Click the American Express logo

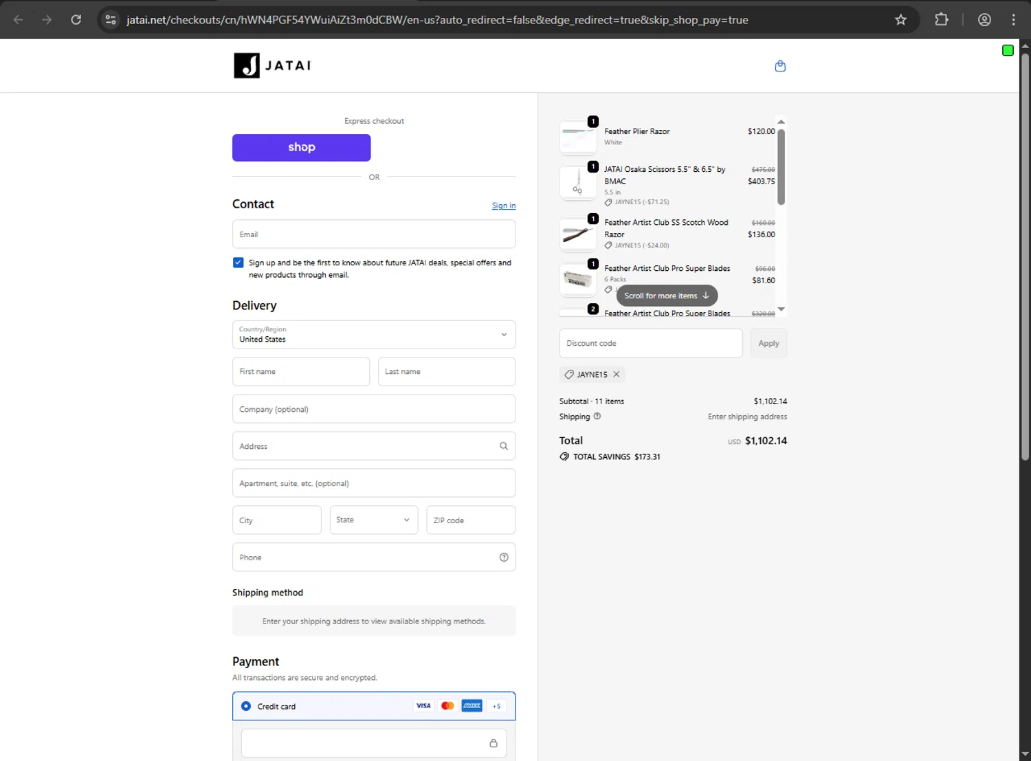(x=472, y=706)
